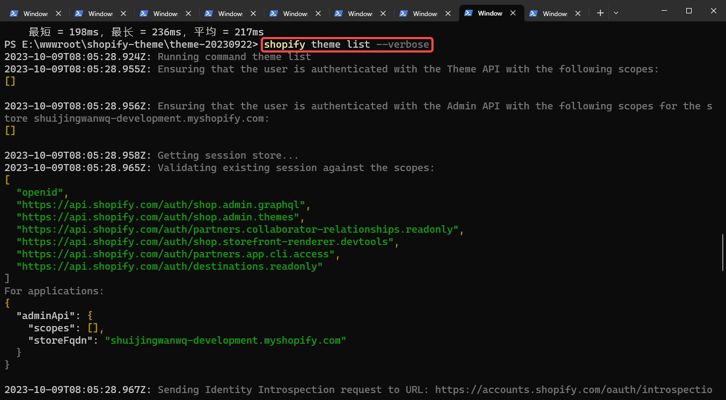Open a new tab with the plus button
The width and height of the screenshot is (726, 400).
tap(600, 13)
